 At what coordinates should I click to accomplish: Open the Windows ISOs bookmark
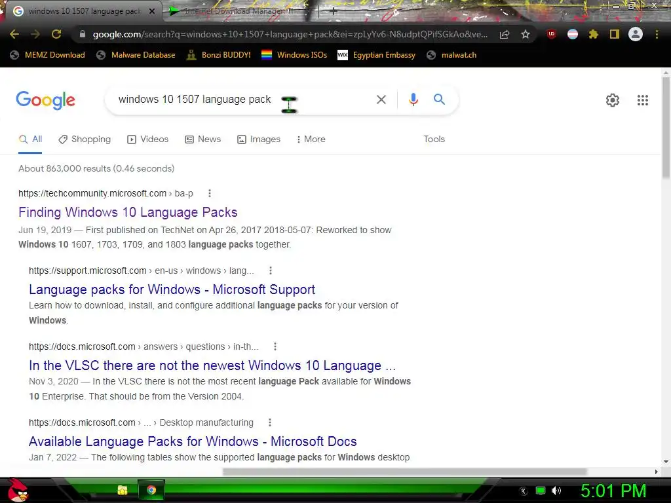pos(294,55)
